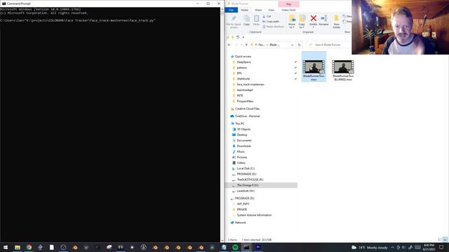Screen dimensions: 449x252
Task: Switch to details view toggle
Action: [440, 239]
